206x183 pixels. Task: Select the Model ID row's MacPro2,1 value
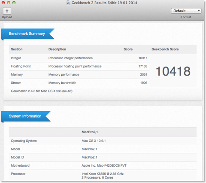[x=89, y=157]
